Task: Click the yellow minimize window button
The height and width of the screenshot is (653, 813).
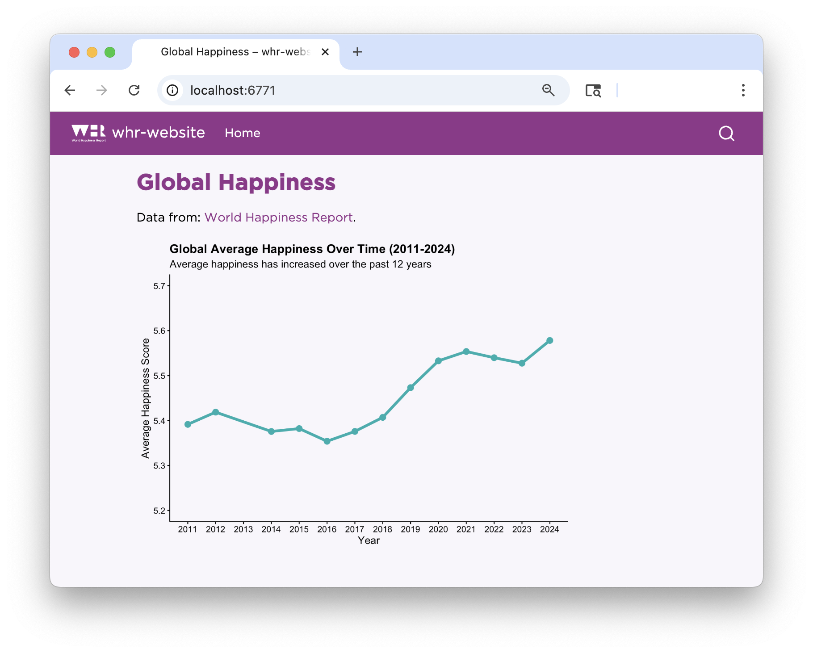Action: coord(92,53)
